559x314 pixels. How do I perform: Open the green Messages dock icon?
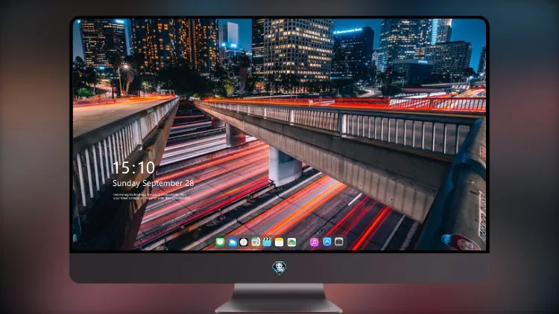point(220,242)
